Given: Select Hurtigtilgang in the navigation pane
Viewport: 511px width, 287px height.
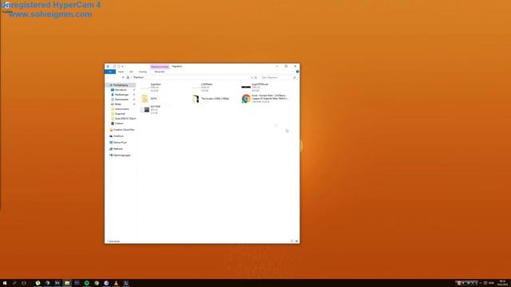Looking at the screenshot, I should pos(121,85).
